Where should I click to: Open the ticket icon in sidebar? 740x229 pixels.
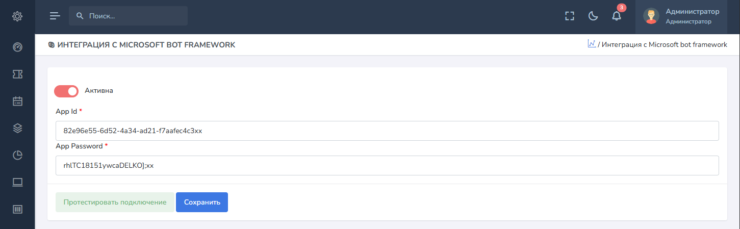pos(17,74)
